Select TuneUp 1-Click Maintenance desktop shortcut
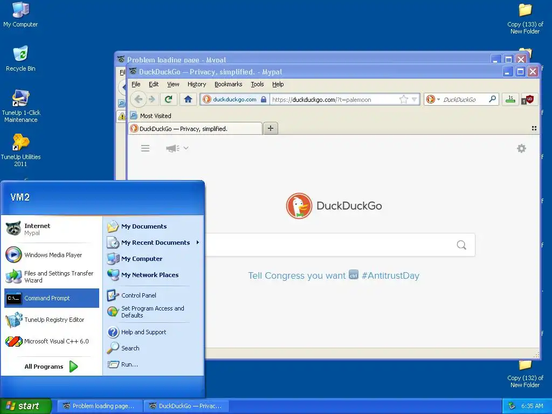This screenshot has width=552, height=414. 21,106
